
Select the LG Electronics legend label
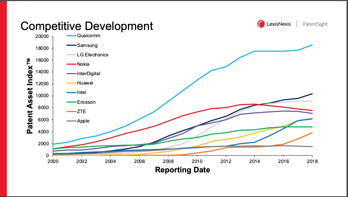(93, 55)
